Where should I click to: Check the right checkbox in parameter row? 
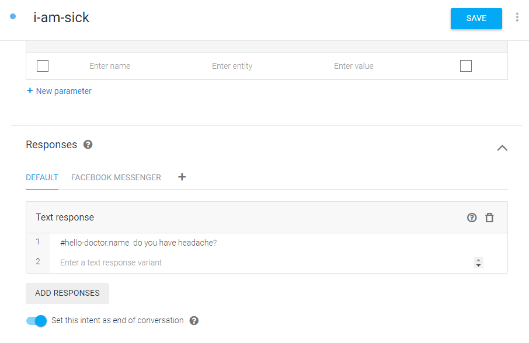(x=466, y=66)
